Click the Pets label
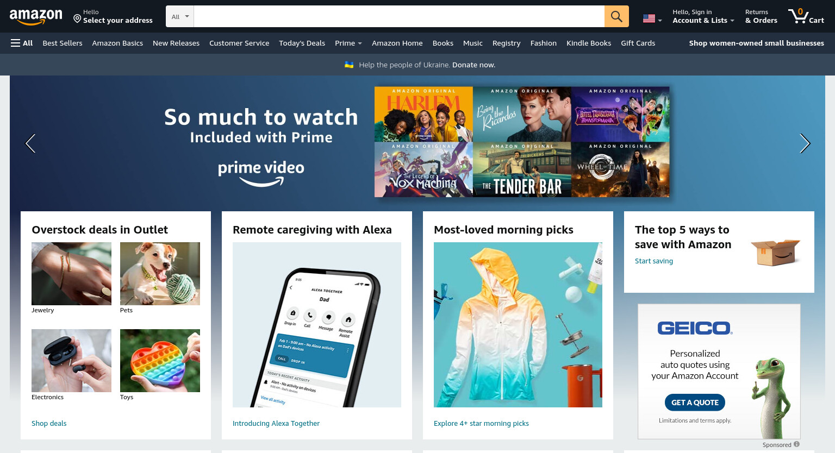Screen dimensions: 835x453 point(126,310)
